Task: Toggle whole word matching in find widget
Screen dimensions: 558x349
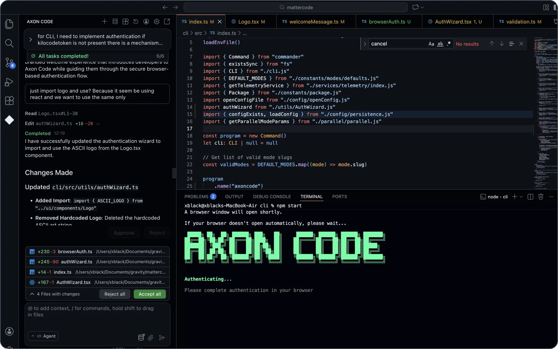Action: (440, 44)
